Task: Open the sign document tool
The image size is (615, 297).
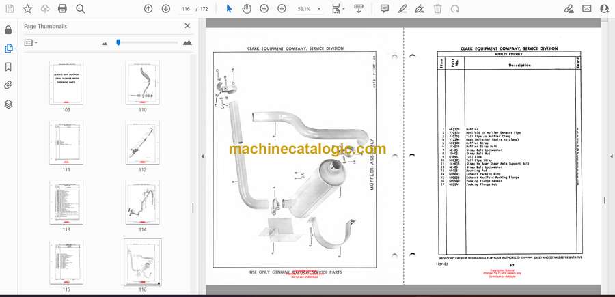Action: (x=420, y=9)
